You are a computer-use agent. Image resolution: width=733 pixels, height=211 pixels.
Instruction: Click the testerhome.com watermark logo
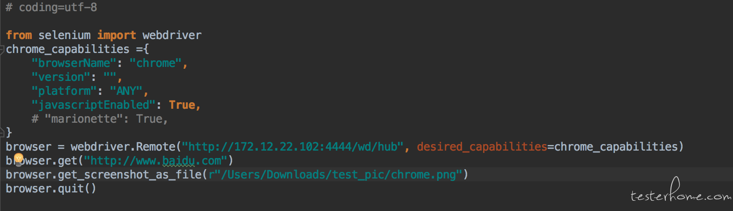point(681,191)
